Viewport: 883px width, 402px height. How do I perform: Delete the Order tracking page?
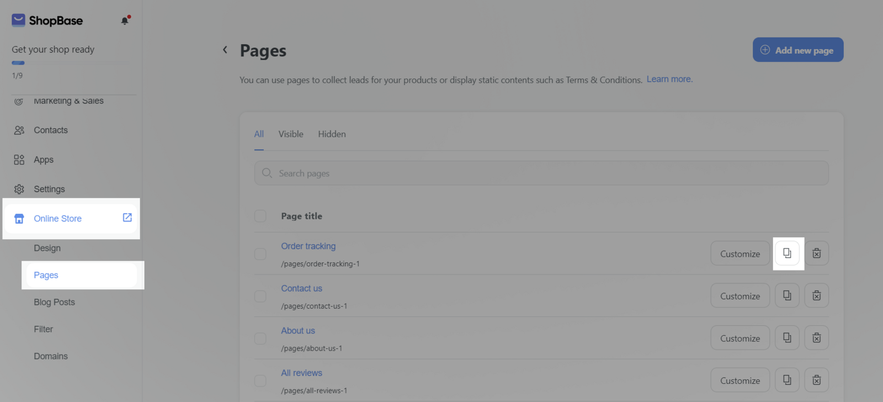(817, 253)
